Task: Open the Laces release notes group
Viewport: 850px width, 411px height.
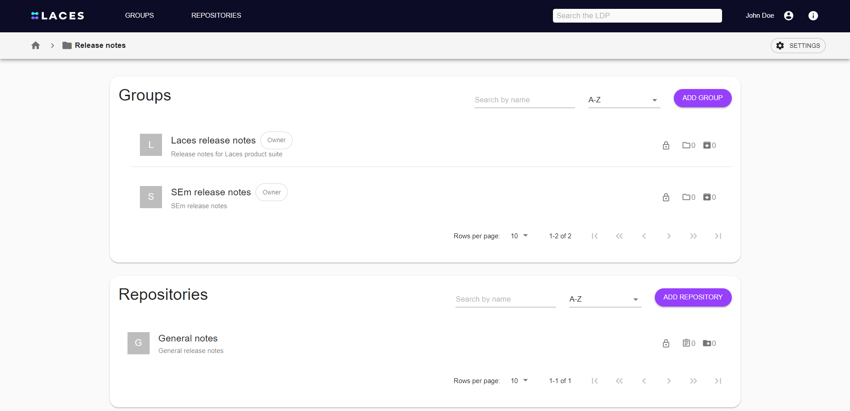Action: [213, 140]
